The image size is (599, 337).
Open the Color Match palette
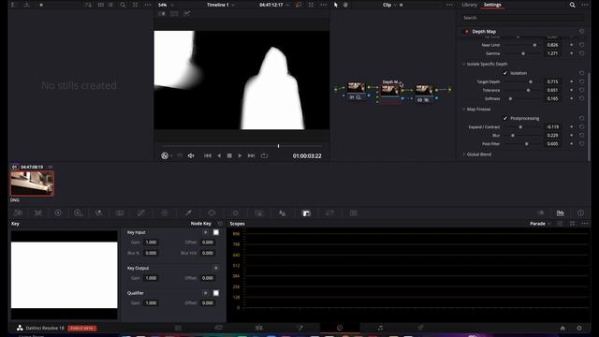coord(38,212)
